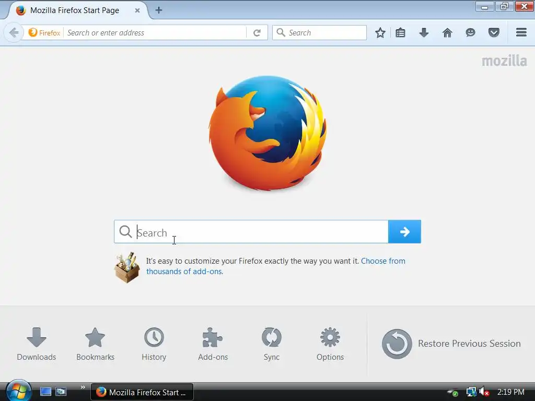The width and height of the screenshot is (535, 401).
Task: Reload the current page
Action: [257, 33]
